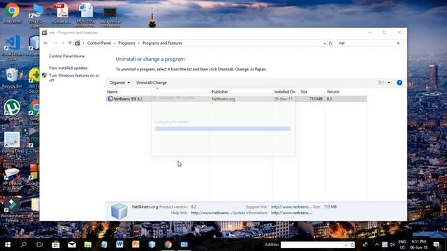Viewport: 447px width, 251px height.
Task: Open Turn Windows features on or off
Action: click(x=74, y=77)
